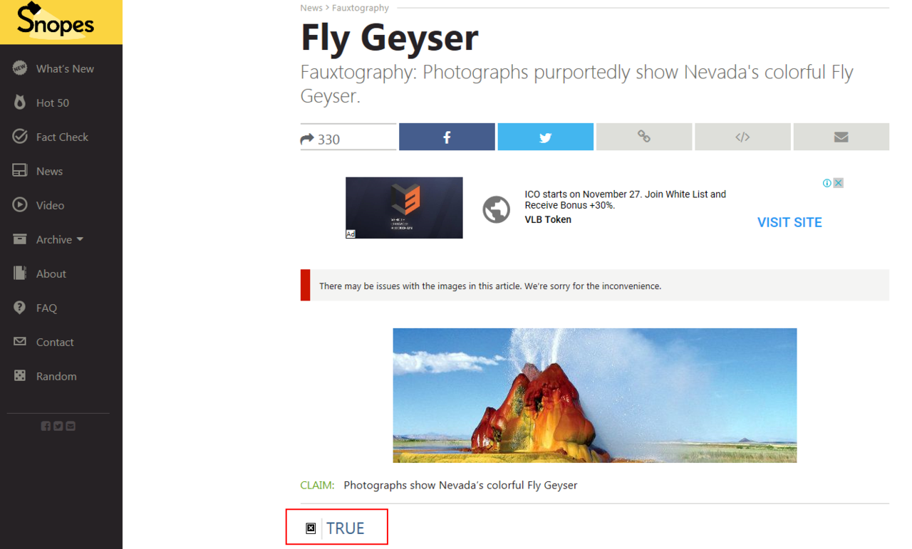This screenshot has height=549, width=912.
Task: Click the News breadcrumb link
Action: (311, 8)
